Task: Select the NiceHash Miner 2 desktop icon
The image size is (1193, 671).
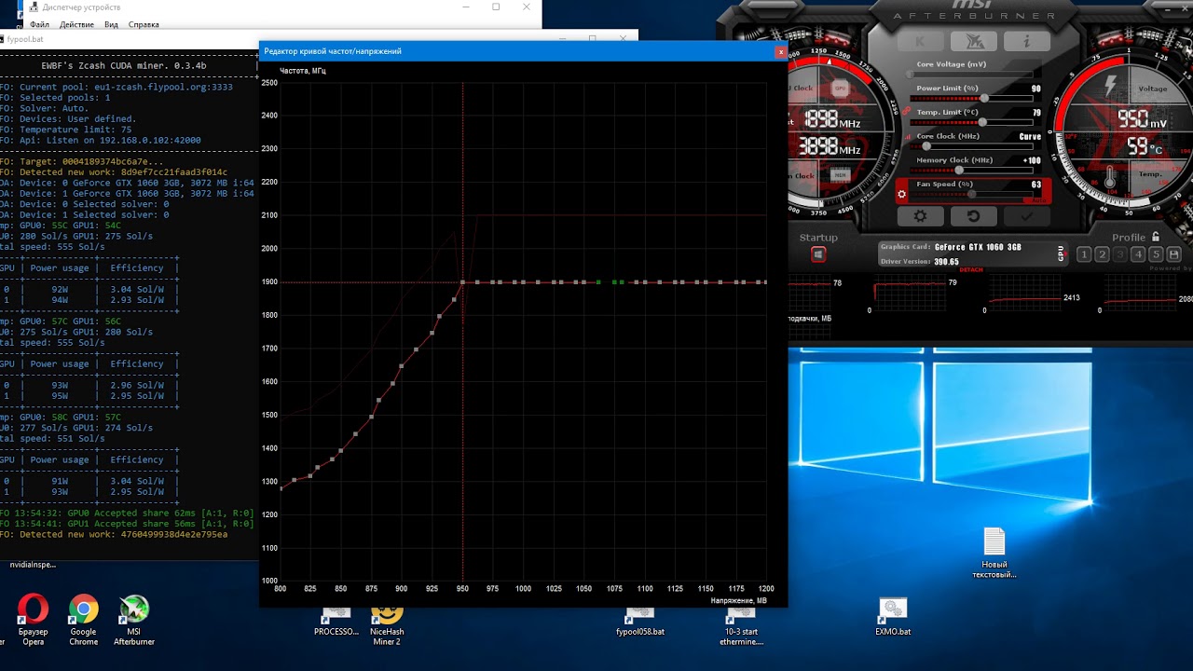Action: (x=387, y=625)
